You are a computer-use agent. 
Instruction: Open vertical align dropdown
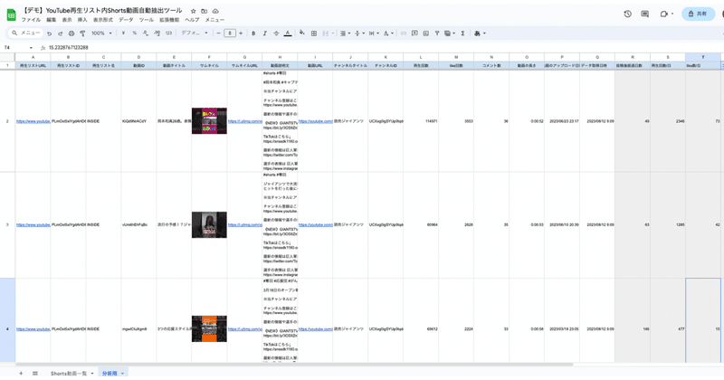[x=358, y=33]
